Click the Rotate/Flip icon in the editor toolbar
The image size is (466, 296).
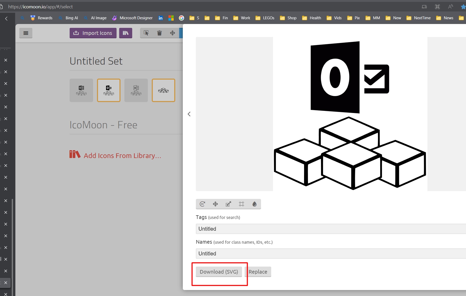pyautogui.click(x=202, y=204)
